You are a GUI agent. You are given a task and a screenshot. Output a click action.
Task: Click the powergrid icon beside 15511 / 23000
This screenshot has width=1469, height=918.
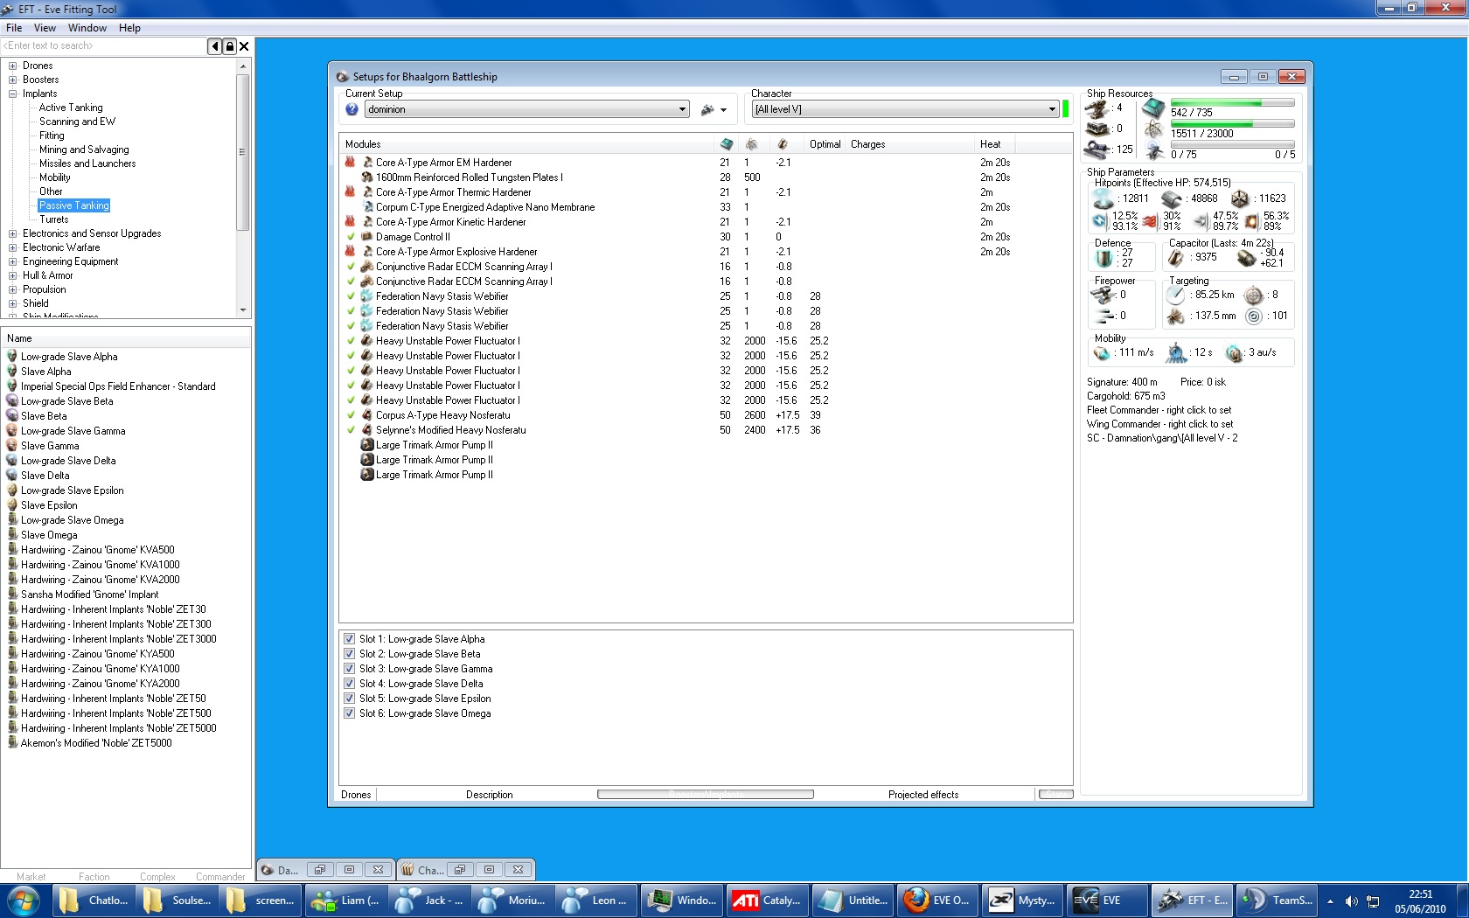1153,130
